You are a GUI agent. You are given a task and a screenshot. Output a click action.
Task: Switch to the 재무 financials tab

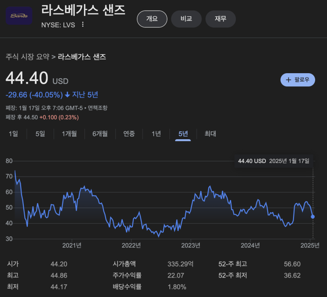(x=220, y=19)
